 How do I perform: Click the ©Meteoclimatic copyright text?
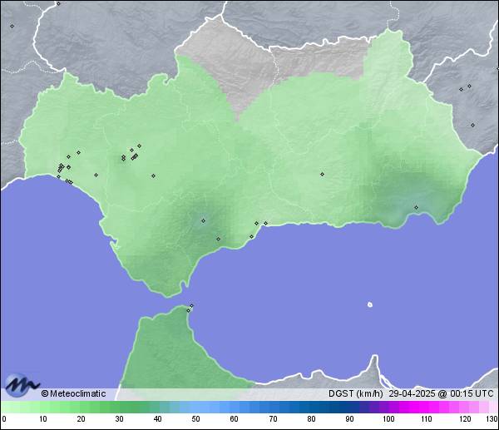[x=73, y=393]
